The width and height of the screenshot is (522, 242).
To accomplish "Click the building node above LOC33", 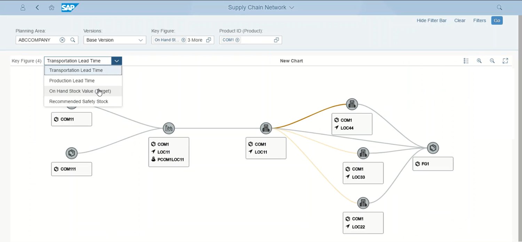I will pos(363,153).
